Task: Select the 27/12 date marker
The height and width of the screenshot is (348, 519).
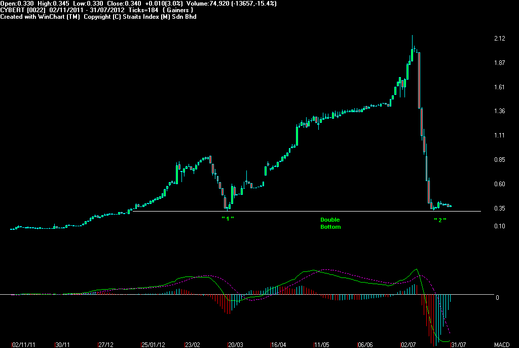Action: click(x=106, y=344)
